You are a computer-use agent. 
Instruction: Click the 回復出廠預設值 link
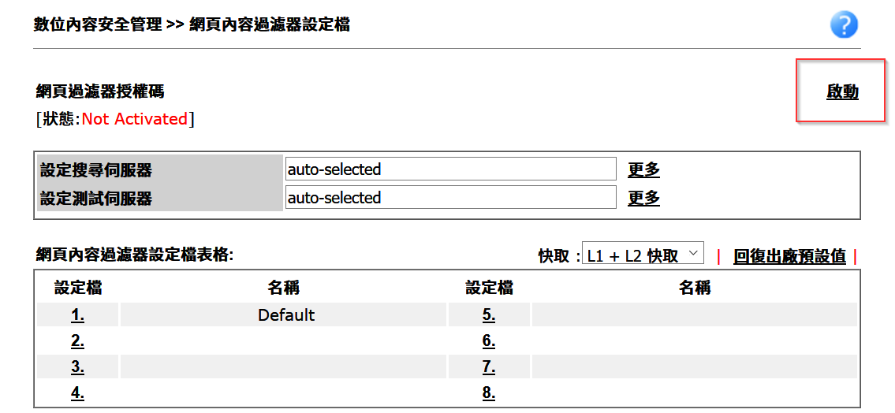click(x=789, y=256)
